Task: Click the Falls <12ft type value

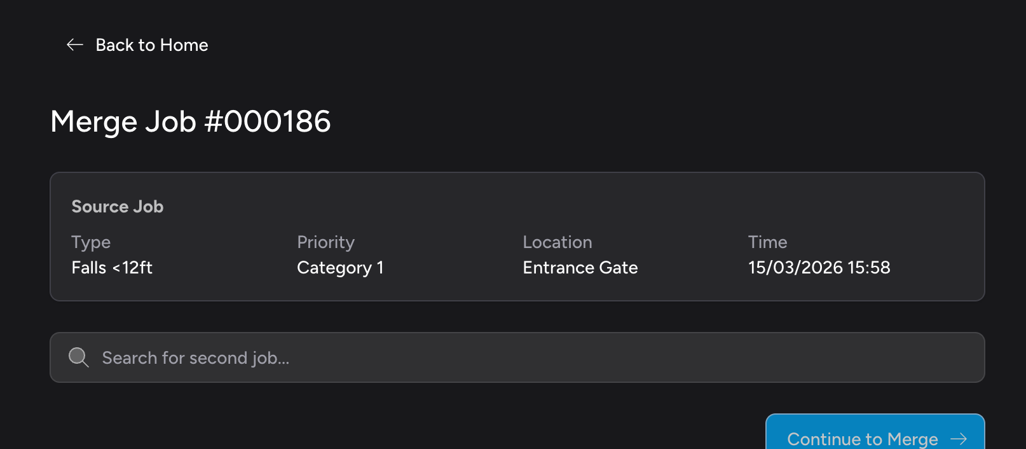Action: coord(112,267)
